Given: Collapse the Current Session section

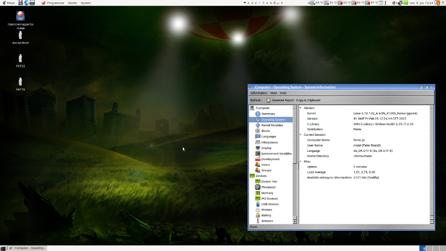Looking at the screenshot, I should (x=301, y=135).
